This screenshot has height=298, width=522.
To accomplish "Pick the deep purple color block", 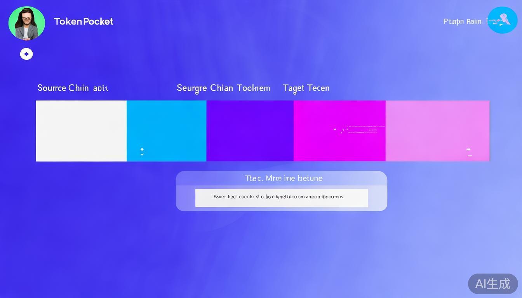I will coord(250,131).
